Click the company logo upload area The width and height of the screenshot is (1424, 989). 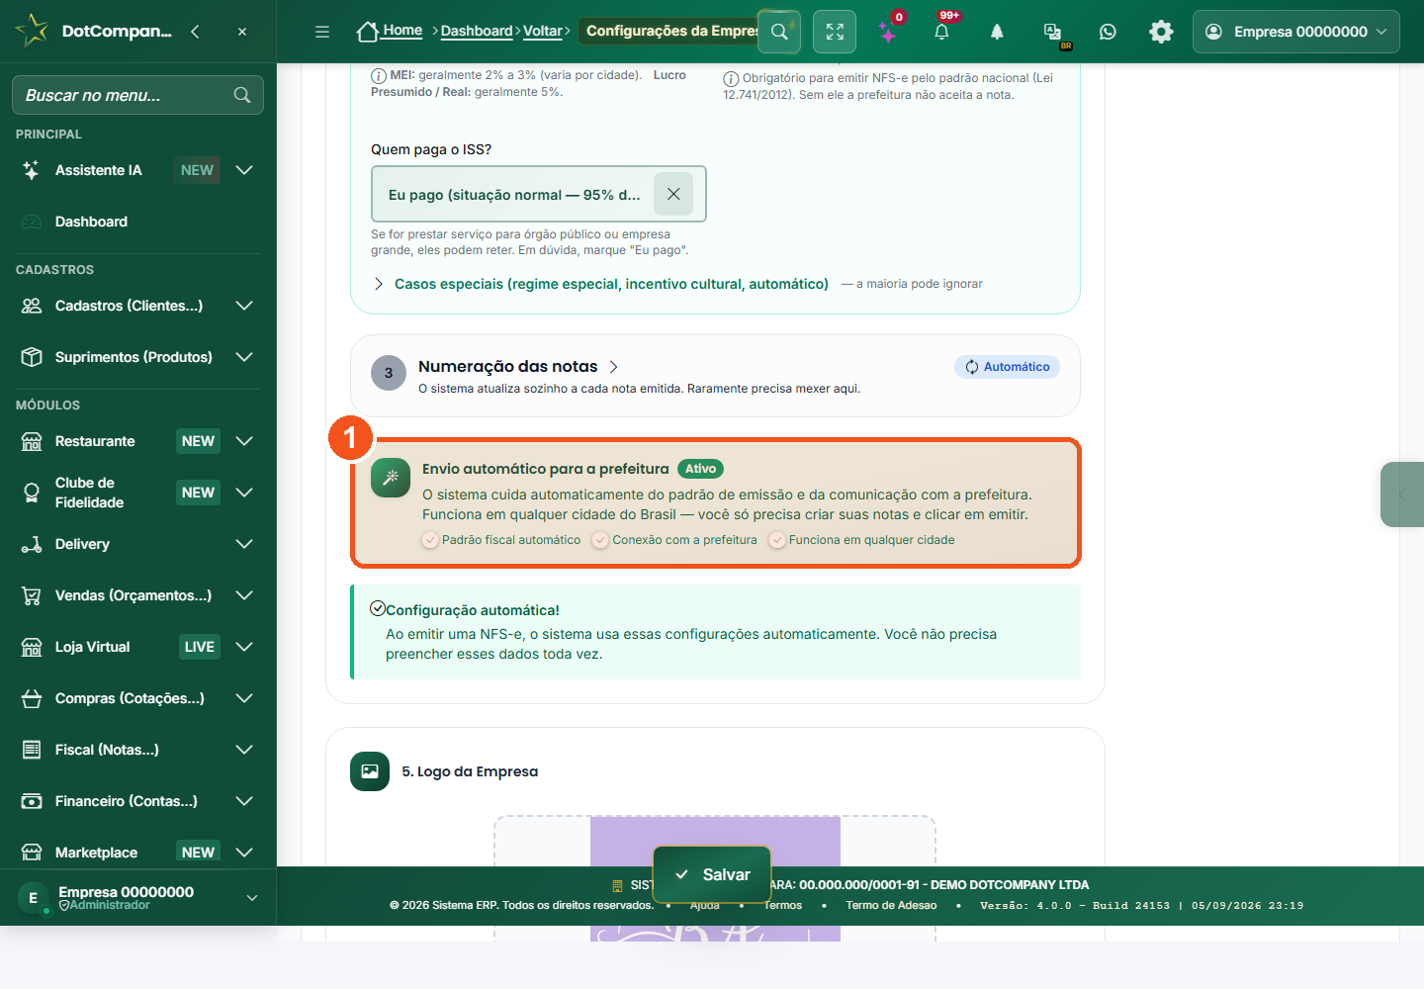point(715,878)
